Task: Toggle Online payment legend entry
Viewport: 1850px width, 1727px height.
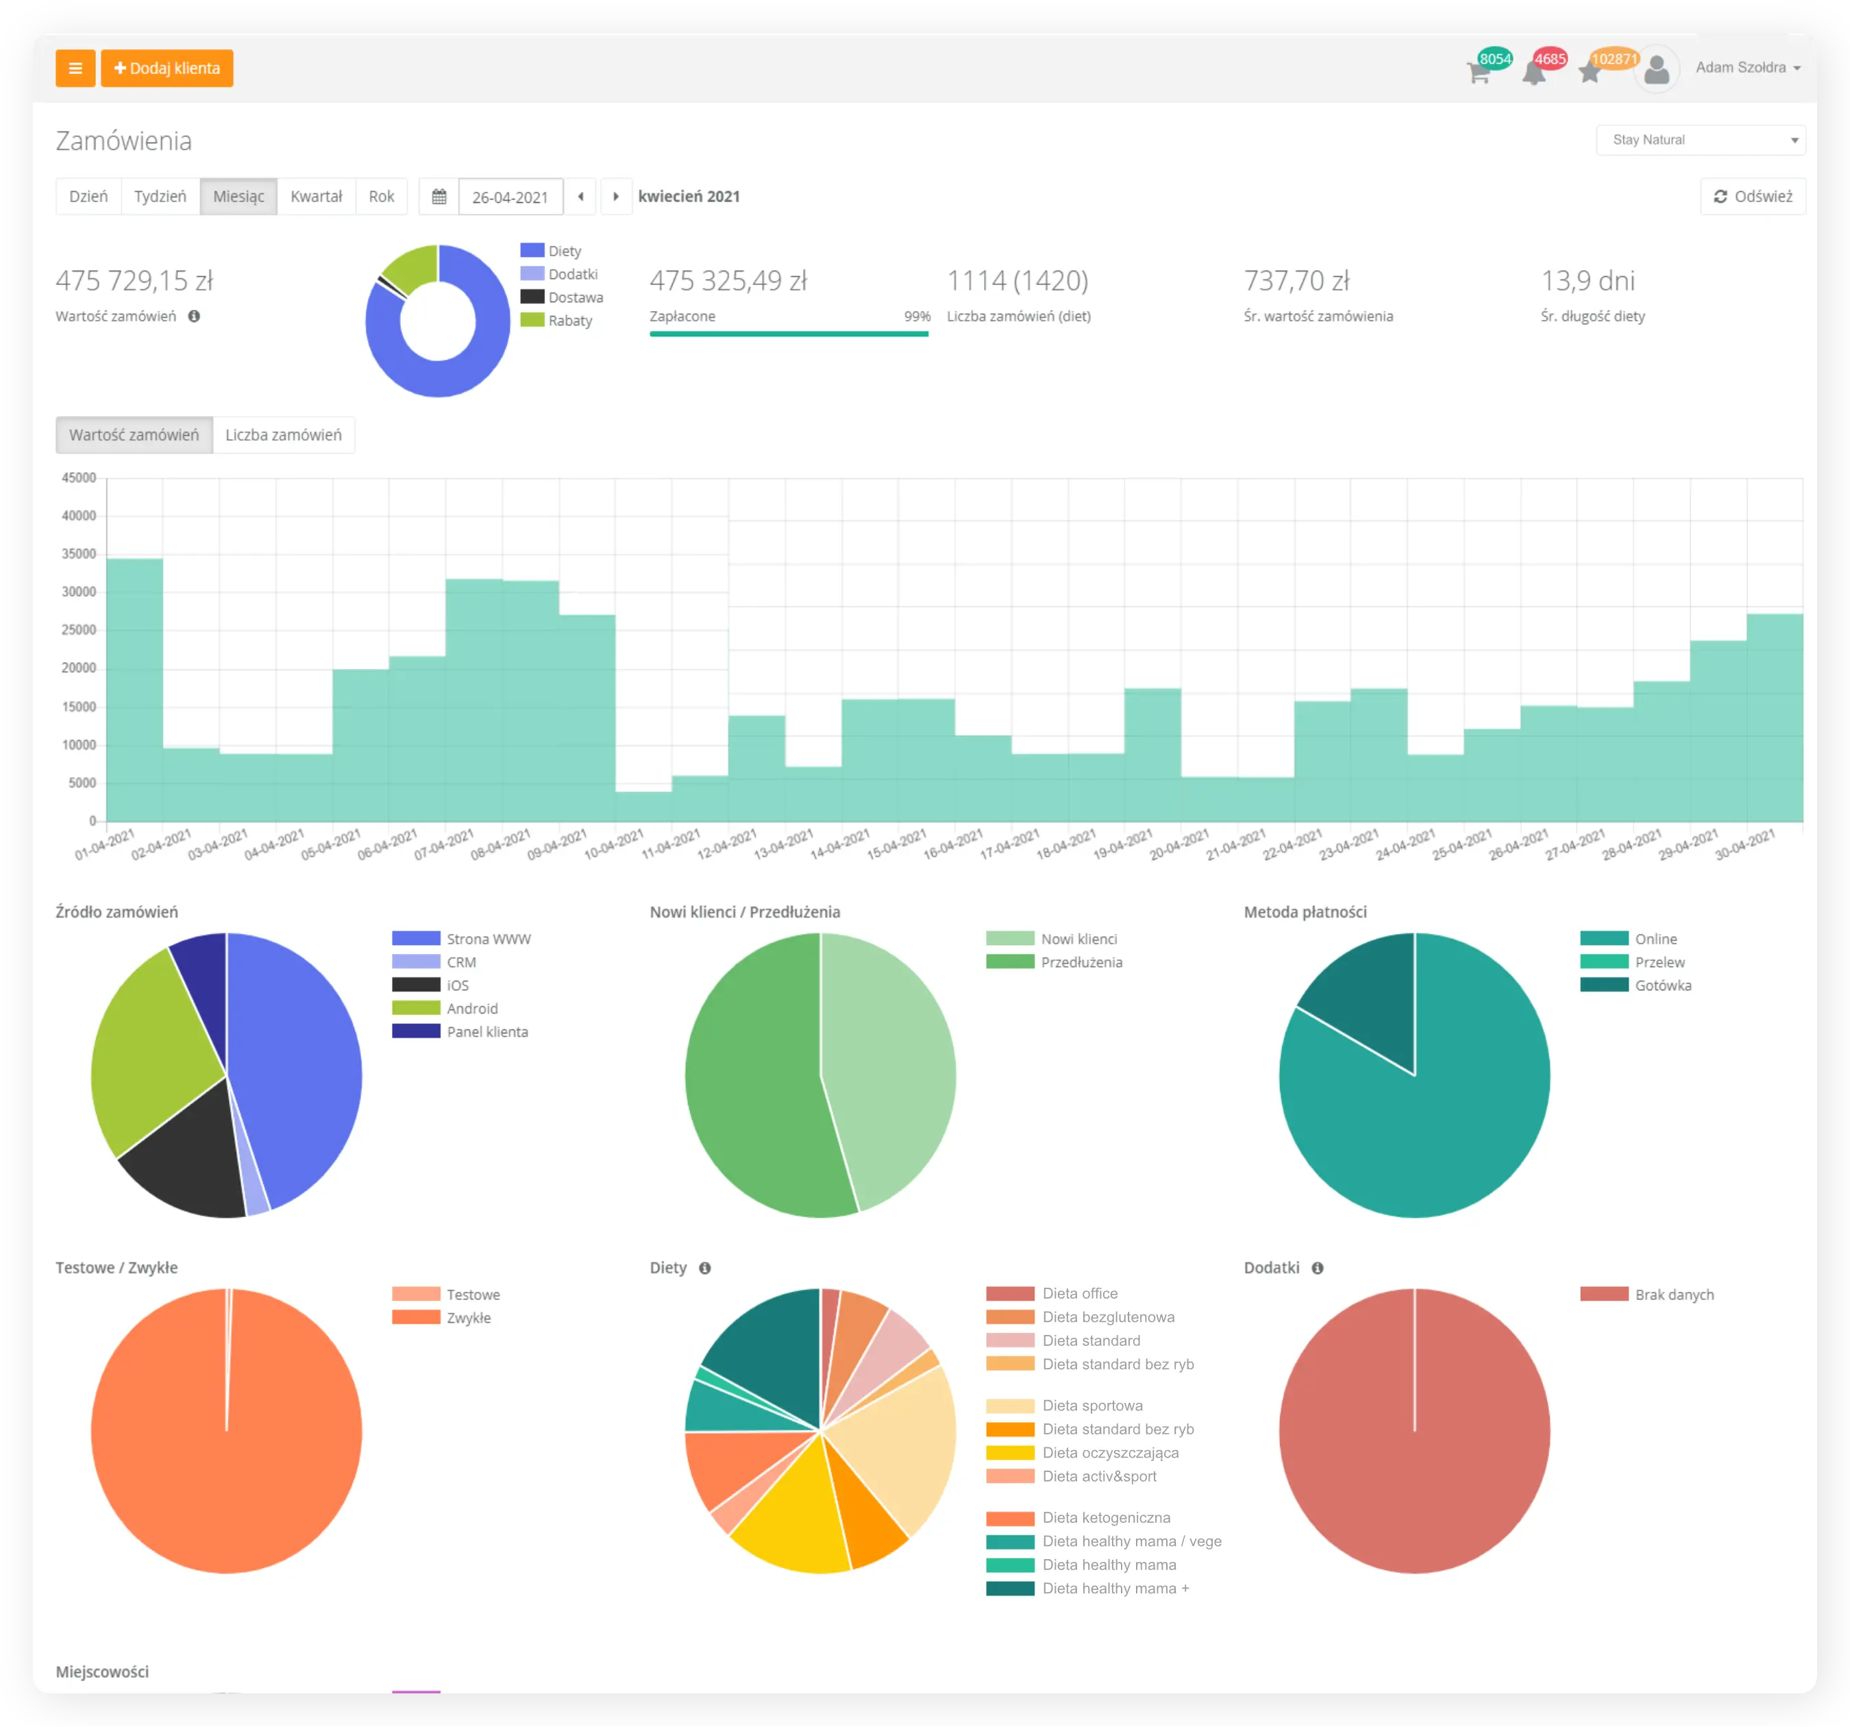Action: (x=1629, y=938)
